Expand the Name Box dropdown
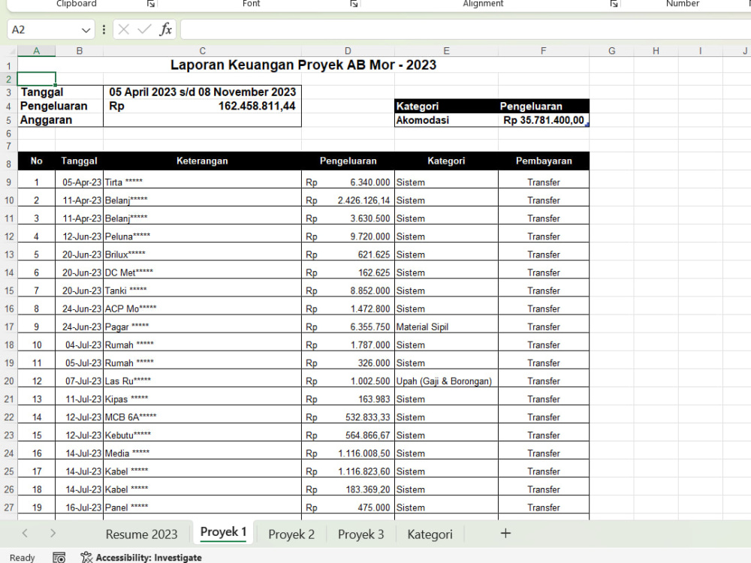 tap(86, 30)
